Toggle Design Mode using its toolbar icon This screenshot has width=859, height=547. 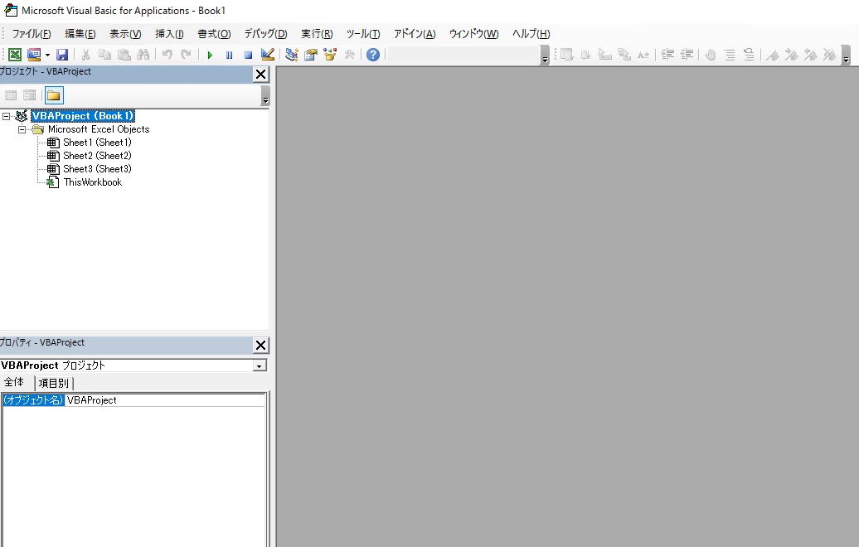coord(267,55)
